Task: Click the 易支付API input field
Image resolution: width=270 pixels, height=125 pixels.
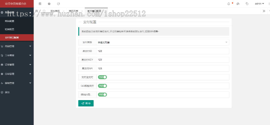Action: point(163,68)
